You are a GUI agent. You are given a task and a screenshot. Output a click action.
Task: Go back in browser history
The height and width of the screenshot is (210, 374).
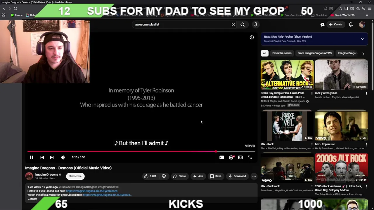pos(4,8)
